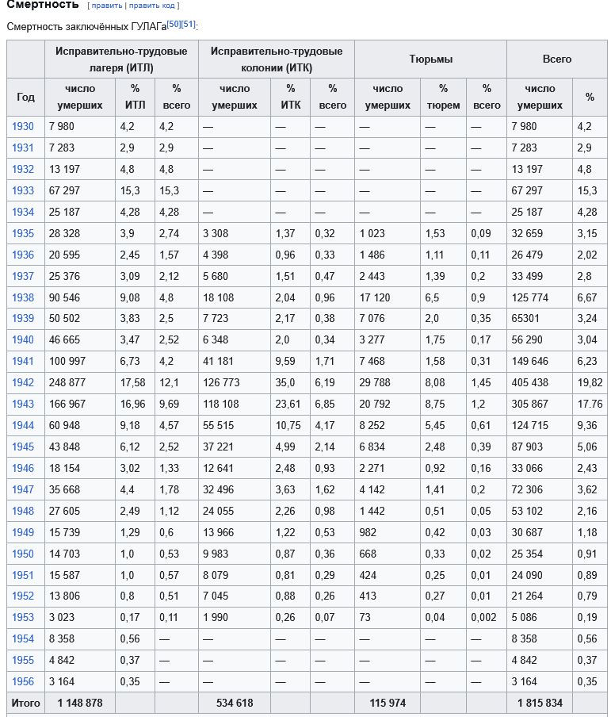
Task: Open footnote reference [50]
Action: [x=174, y=24]
